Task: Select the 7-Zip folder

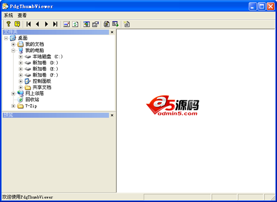Action: point(31,106)
